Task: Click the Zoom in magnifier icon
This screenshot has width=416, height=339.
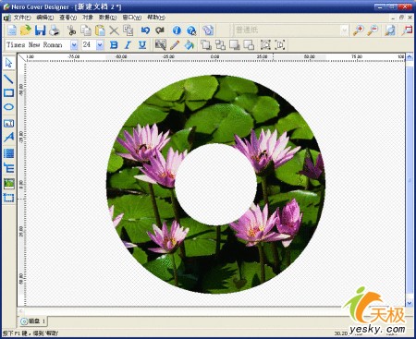Action: coord(358,30)
